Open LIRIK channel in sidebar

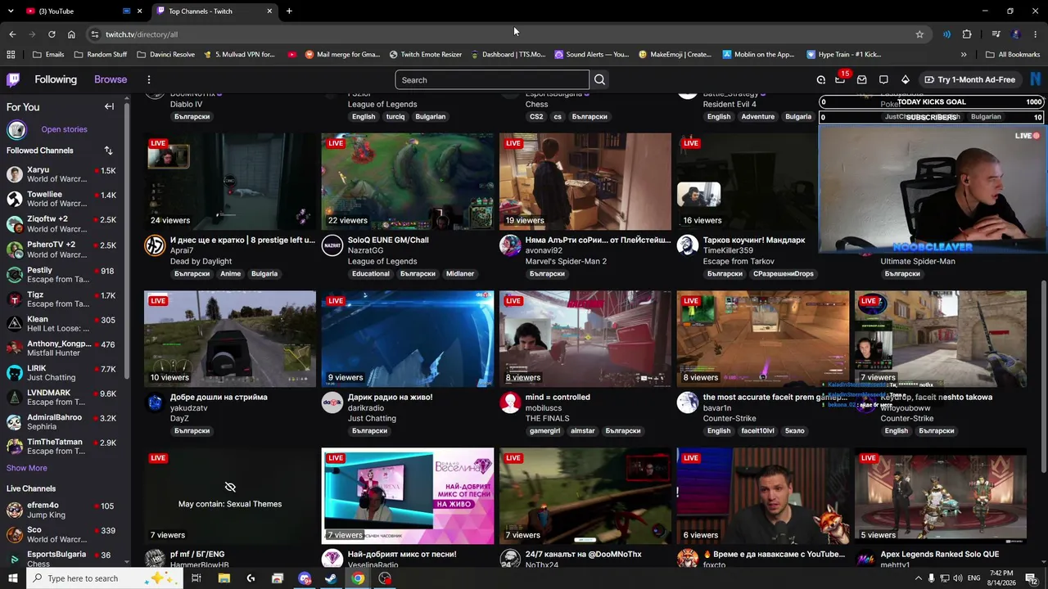62,373
